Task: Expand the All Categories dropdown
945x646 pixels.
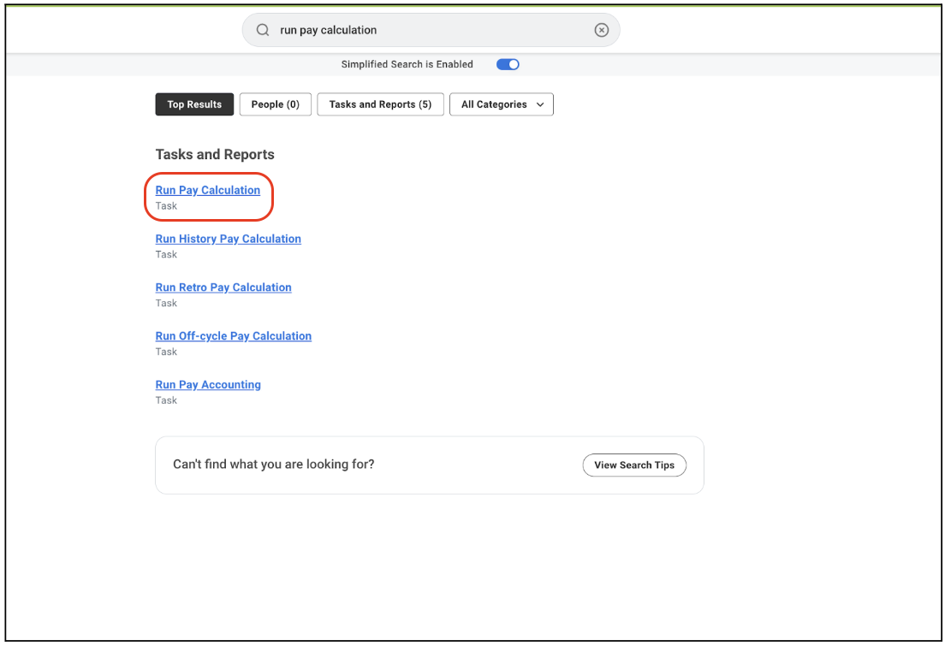Action: [x=502, y=104]
